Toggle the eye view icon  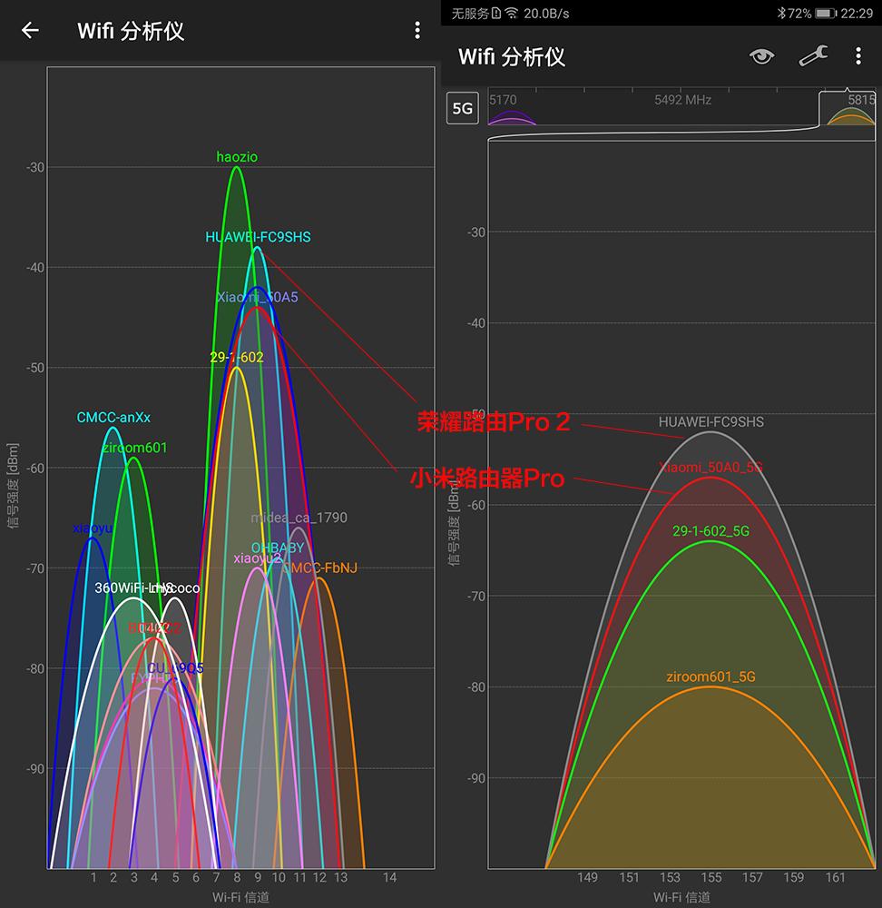762,56
